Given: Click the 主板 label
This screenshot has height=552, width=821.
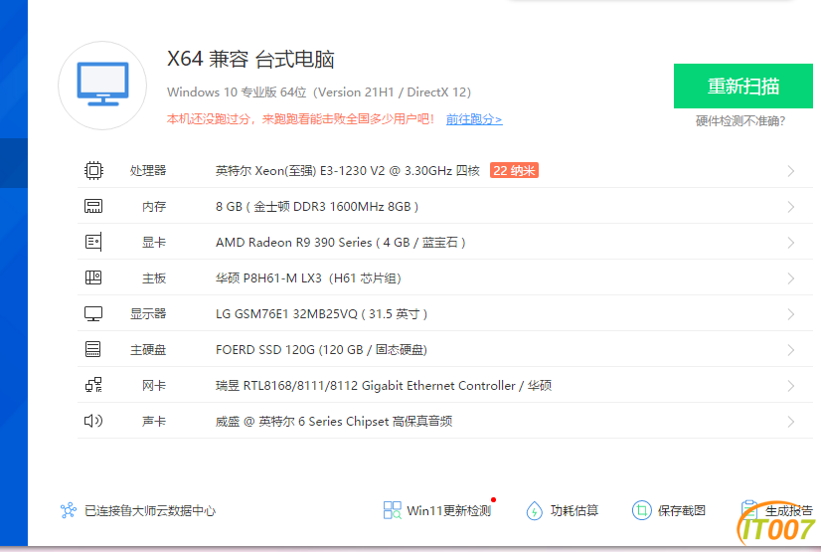Looking at the screenshot, I should (x=154, y=278).
